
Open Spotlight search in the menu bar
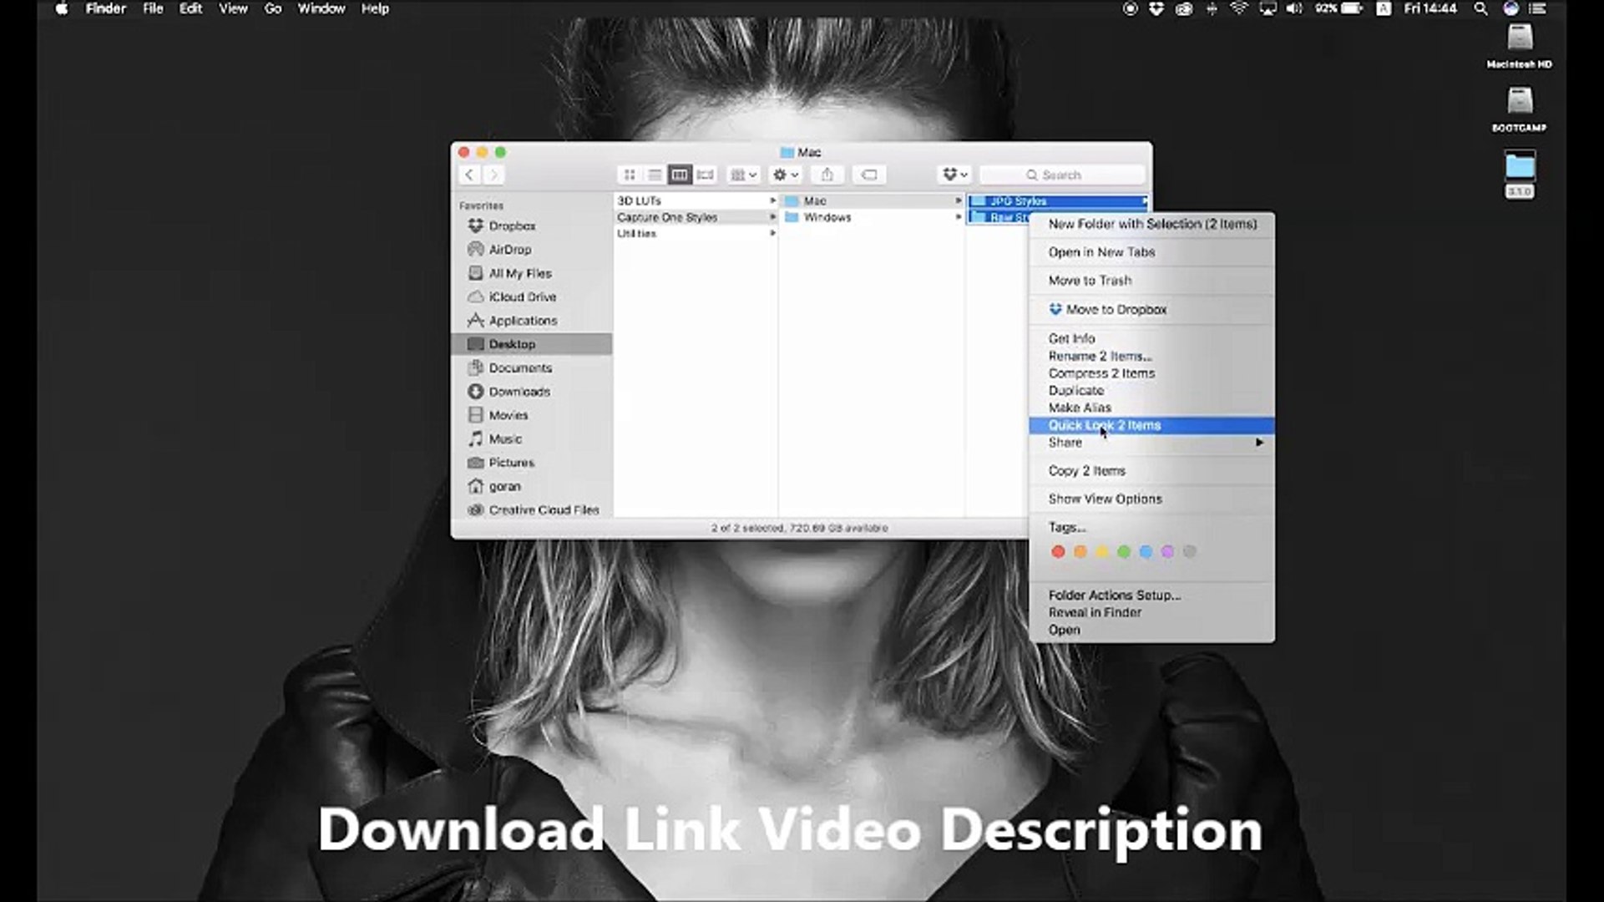1480,9
